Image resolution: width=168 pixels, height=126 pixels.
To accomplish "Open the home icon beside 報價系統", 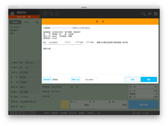I will click(x=12, y=14).
